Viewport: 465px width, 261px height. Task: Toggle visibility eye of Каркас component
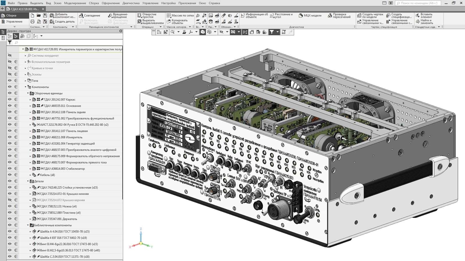click(x=10, y=99)
